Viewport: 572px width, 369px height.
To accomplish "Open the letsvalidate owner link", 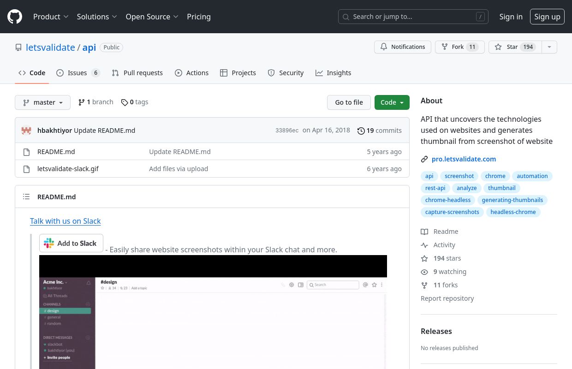I will 50,48.
